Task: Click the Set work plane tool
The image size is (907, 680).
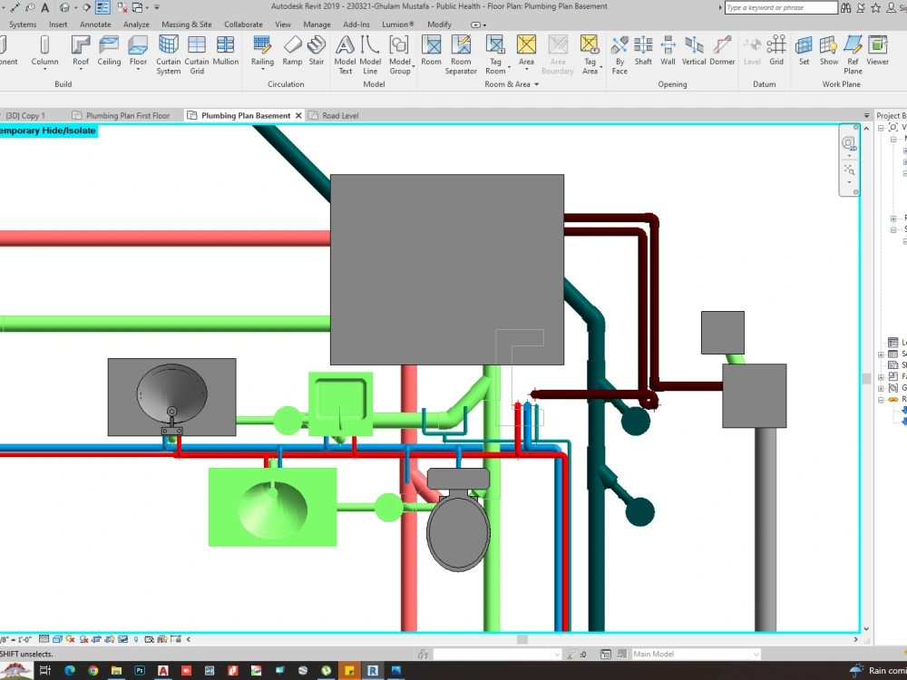Action: tap(804, 51)
